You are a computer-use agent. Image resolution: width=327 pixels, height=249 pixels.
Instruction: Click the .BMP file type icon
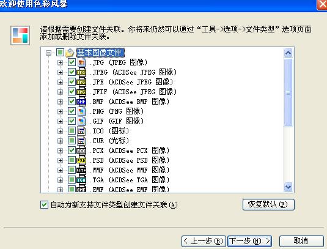point(81,102)
